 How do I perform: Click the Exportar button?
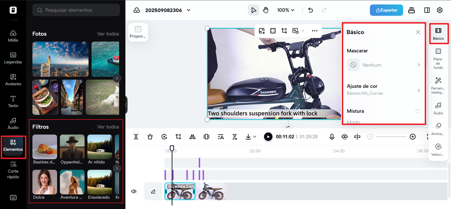tap(386, 10)
